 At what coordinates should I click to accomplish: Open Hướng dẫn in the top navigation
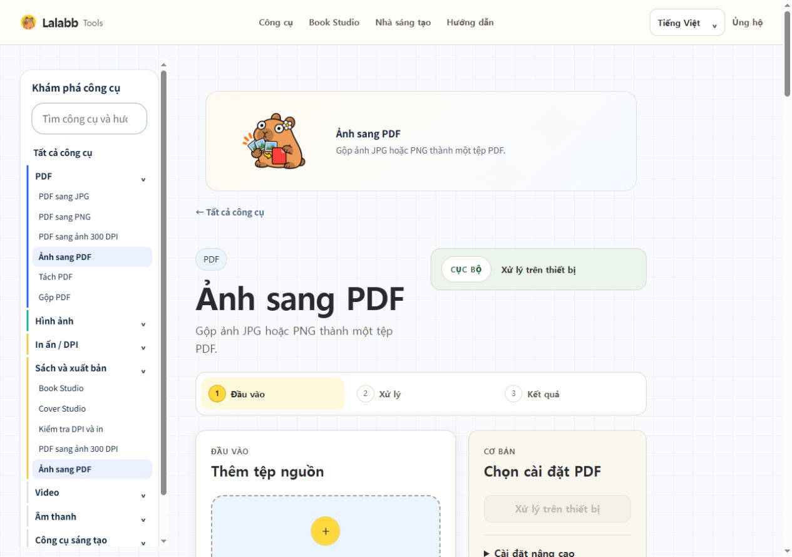470,23
